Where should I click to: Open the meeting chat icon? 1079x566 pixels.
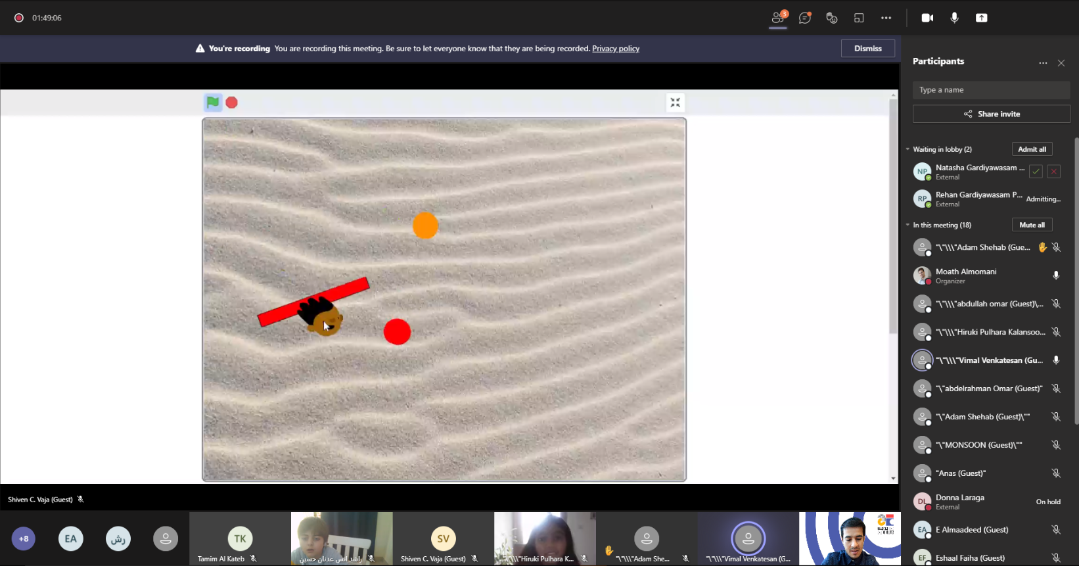[805, 18]
